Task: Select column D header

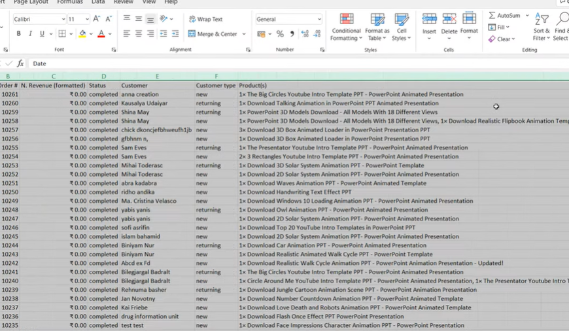Action: [104, 77]
